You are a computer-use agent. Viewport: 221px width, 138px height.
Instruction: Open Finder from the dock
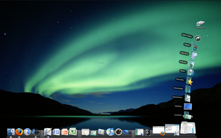(x=11, y=132)
